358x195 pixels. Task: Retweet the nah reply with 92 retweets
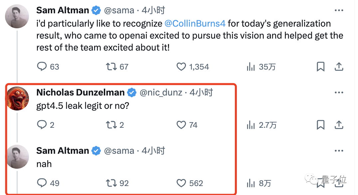pos(111,183)
